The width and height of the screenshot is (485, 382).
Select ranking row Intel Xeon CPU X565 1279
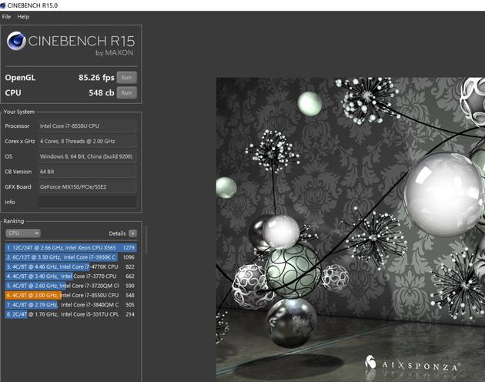[x=71, y=248]
